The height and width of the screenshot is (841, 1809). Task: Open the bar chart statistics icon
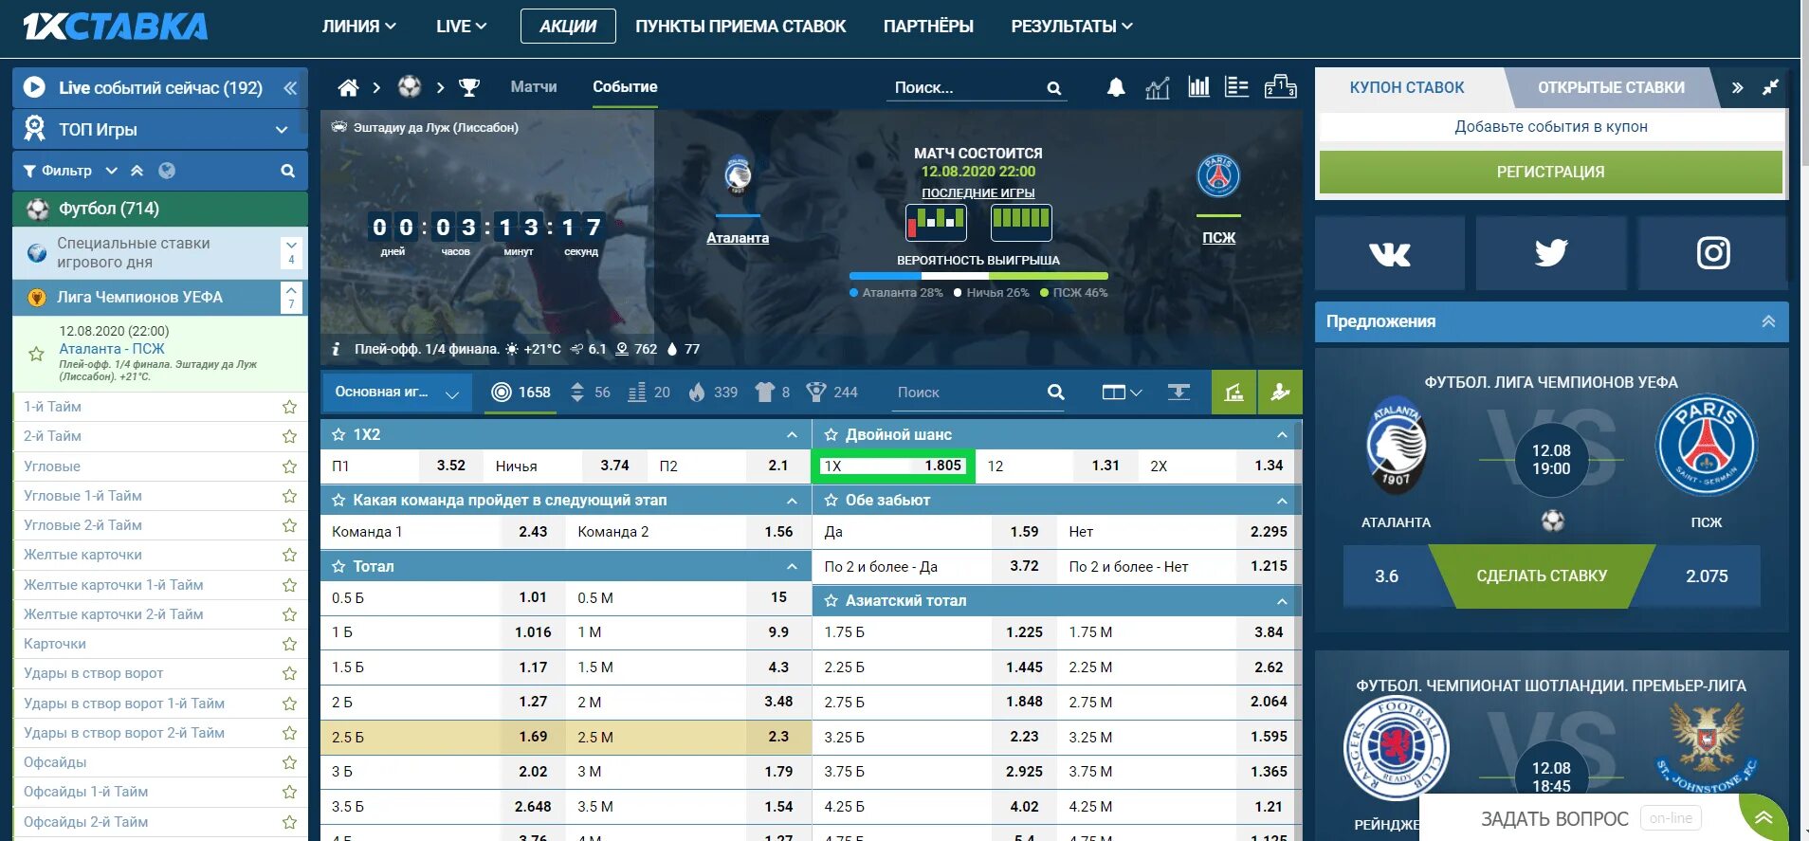(x=1198, y=87)
